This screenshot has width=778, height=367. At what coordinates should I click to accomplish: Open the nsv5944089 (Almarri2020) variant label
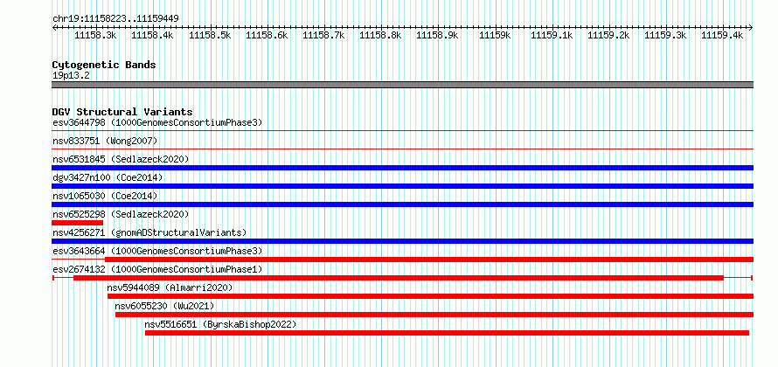170,287
